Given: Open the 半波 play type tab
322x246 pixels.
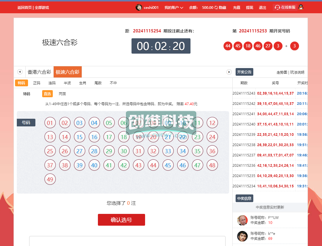Looking at the screenshot, I should tap(67, 83).
